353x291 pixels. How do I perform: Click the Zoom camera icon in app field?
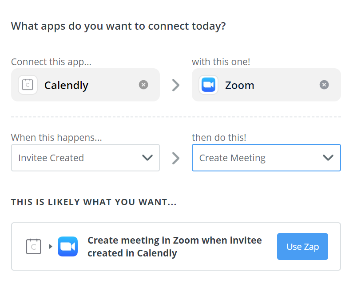point(208,85)
